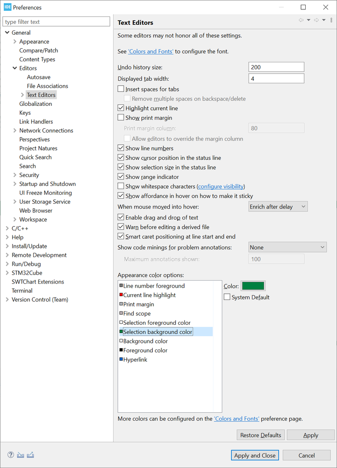The image size is (337, 468).
Task: Select Foreground color option in list
Action: [145, 350]
